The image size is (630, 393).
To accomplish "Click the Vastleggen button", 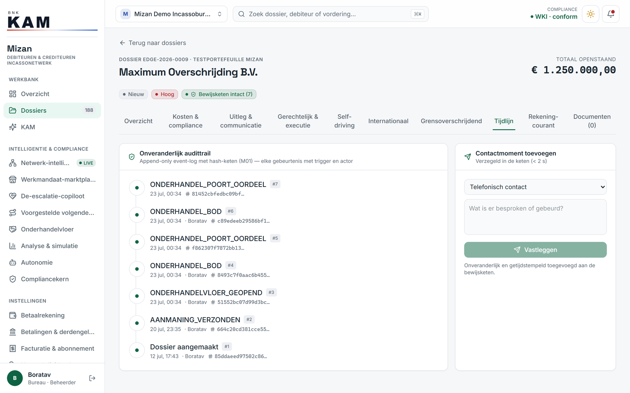I will [535, 250].
